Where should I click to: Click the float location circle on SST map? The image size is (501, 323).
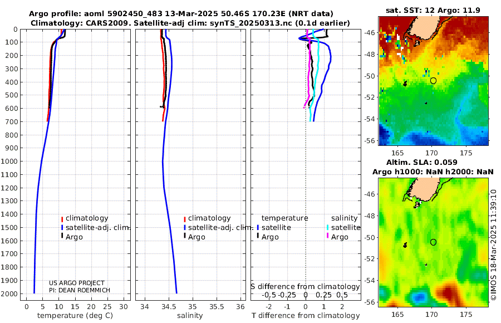coord(433,81)
